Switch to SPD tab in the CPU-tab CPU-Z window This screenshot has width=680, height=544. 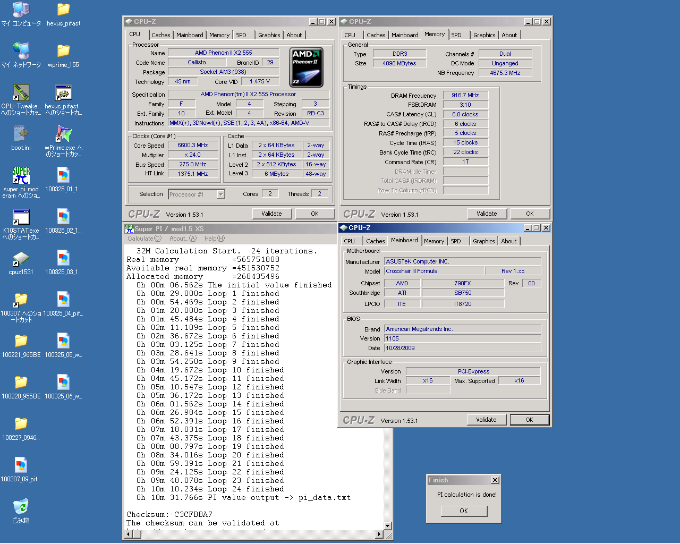point(241,35)
